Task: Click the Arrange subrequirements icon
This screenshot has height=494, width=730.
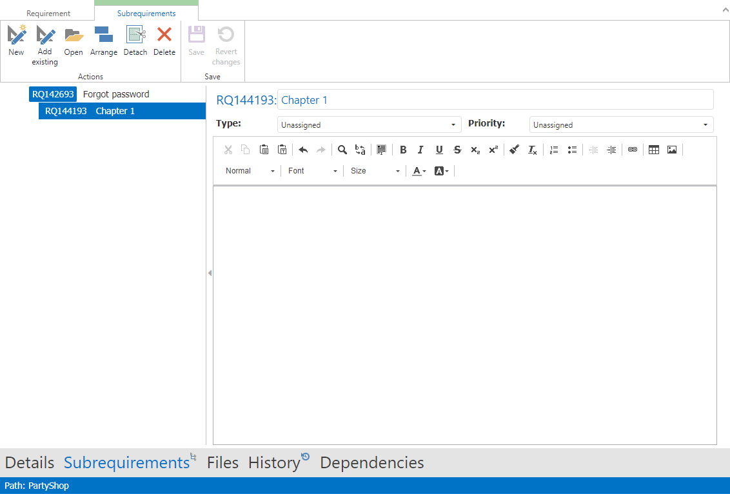Action: 103,35
